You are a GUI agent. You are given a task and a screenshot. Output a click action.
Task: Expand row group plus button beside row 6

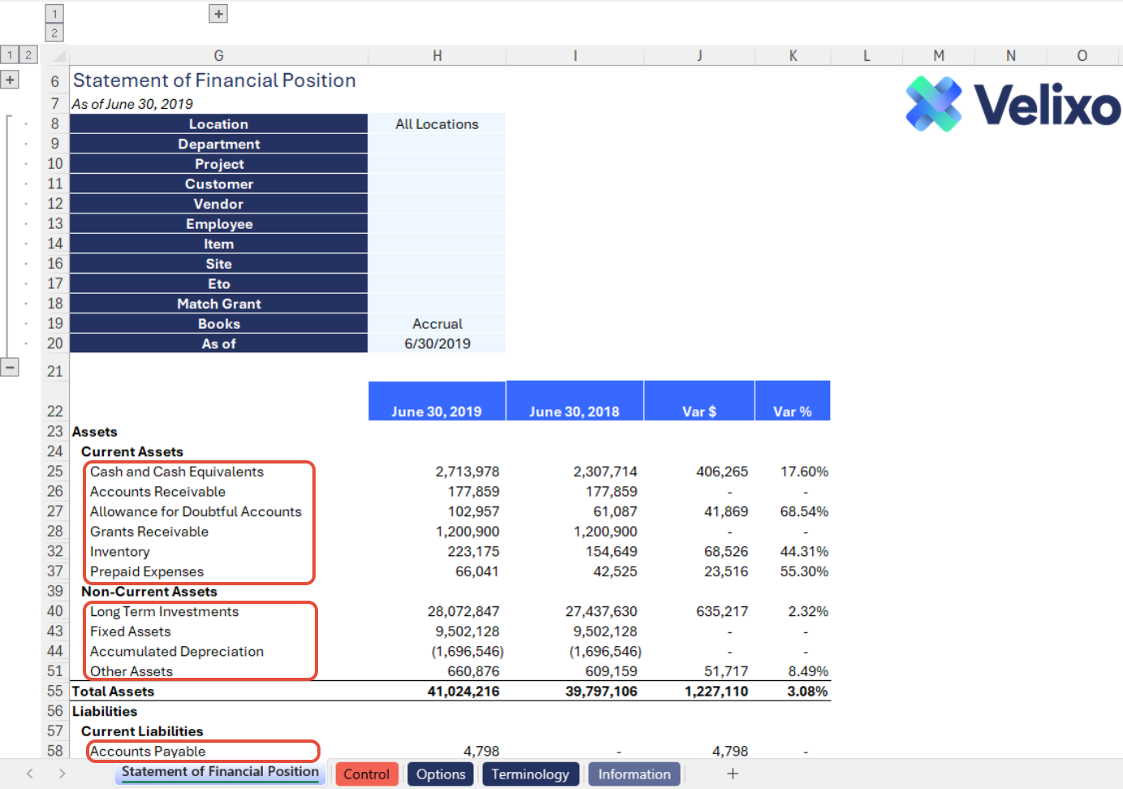tap(10, 80)
